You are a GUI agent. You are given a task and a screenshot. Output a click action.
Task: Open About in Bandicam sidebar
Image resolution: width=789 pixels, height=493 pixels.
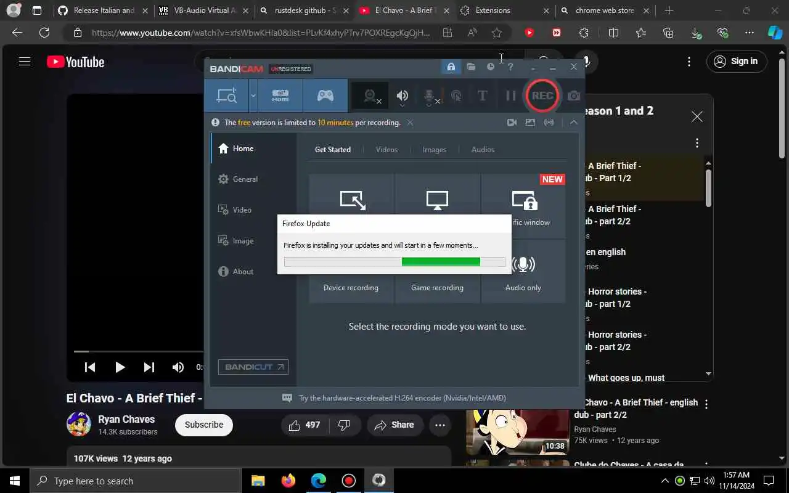pos(253,272)
